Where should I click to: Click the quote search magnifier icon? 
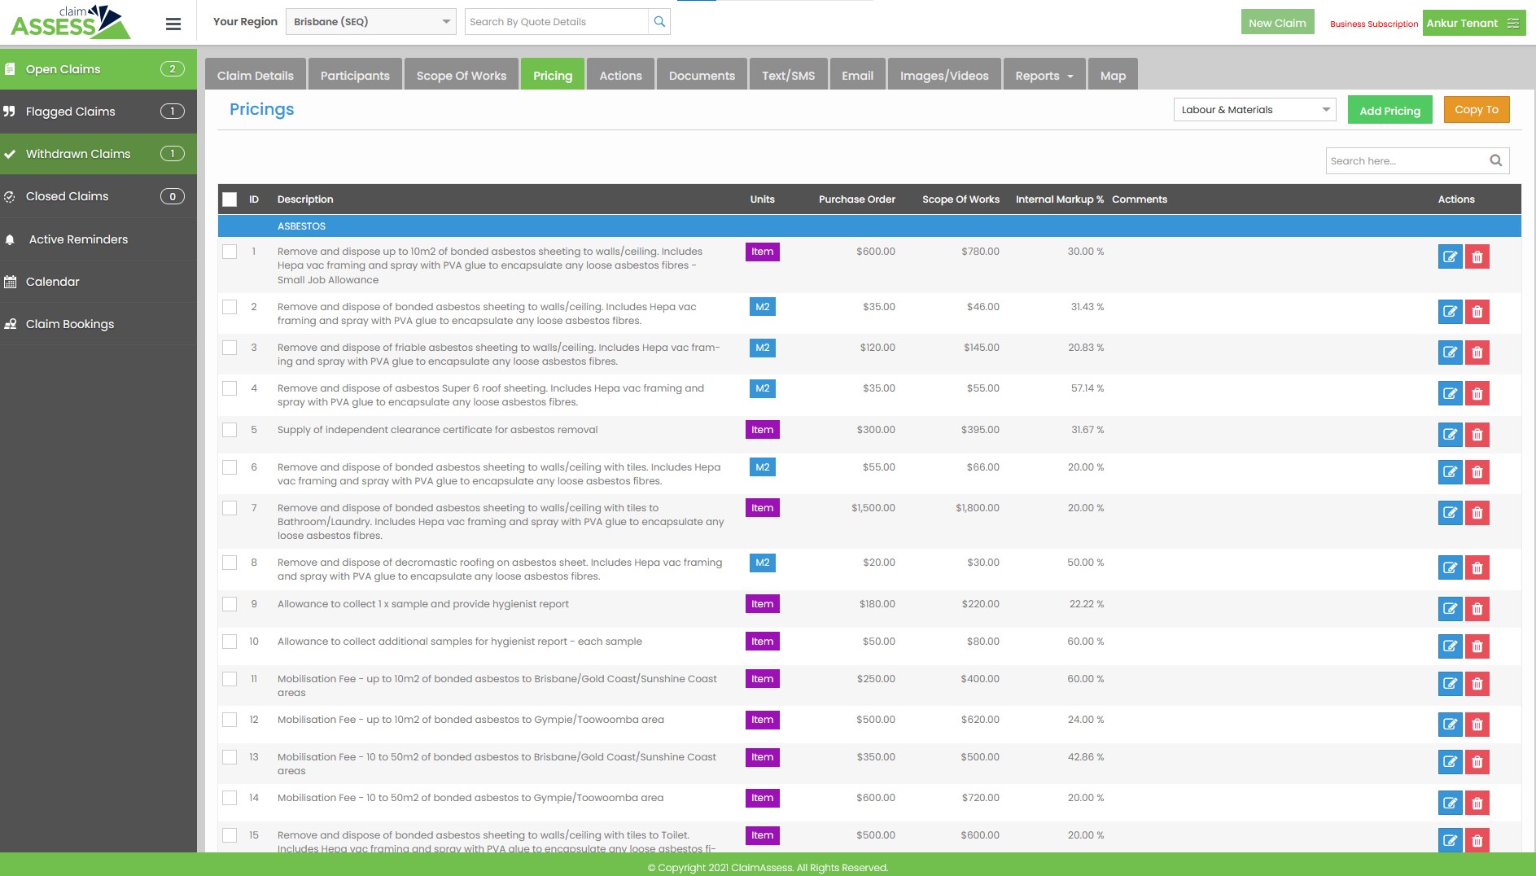[x=659, y=22]
